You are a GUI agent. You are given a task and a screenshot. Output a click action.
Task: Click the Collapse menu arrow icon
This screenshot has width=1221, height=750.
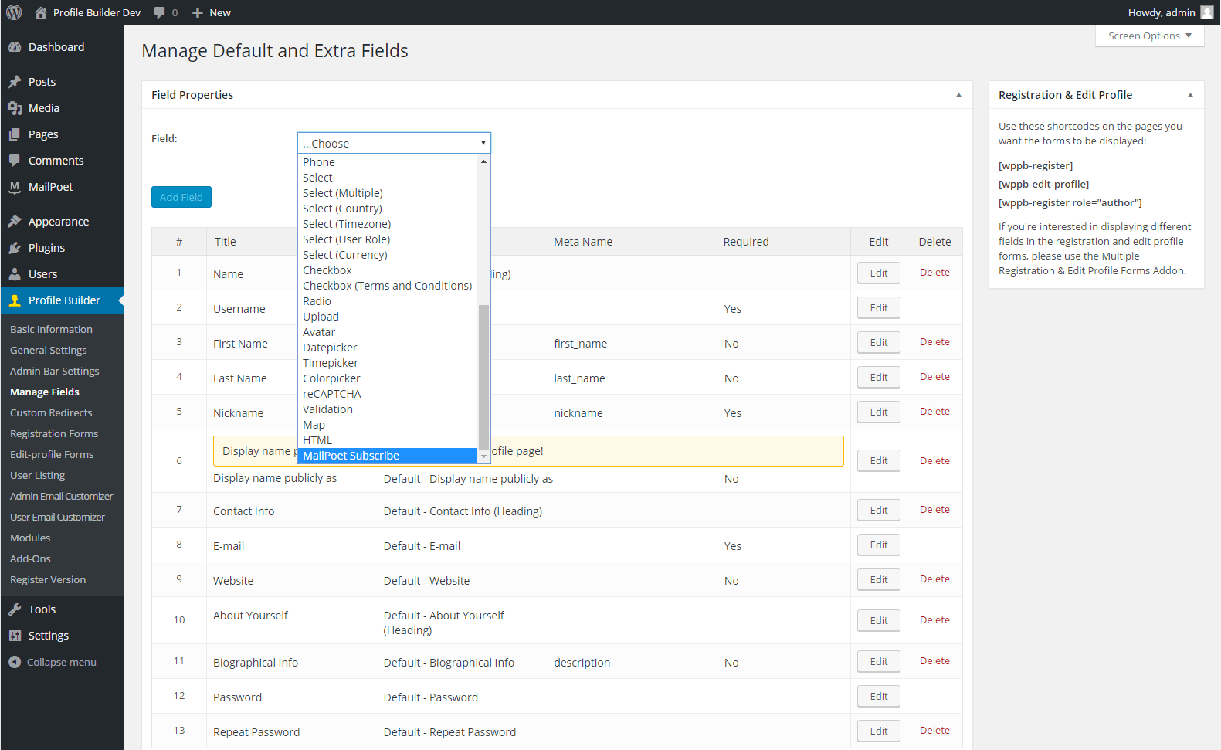point(15,662)
